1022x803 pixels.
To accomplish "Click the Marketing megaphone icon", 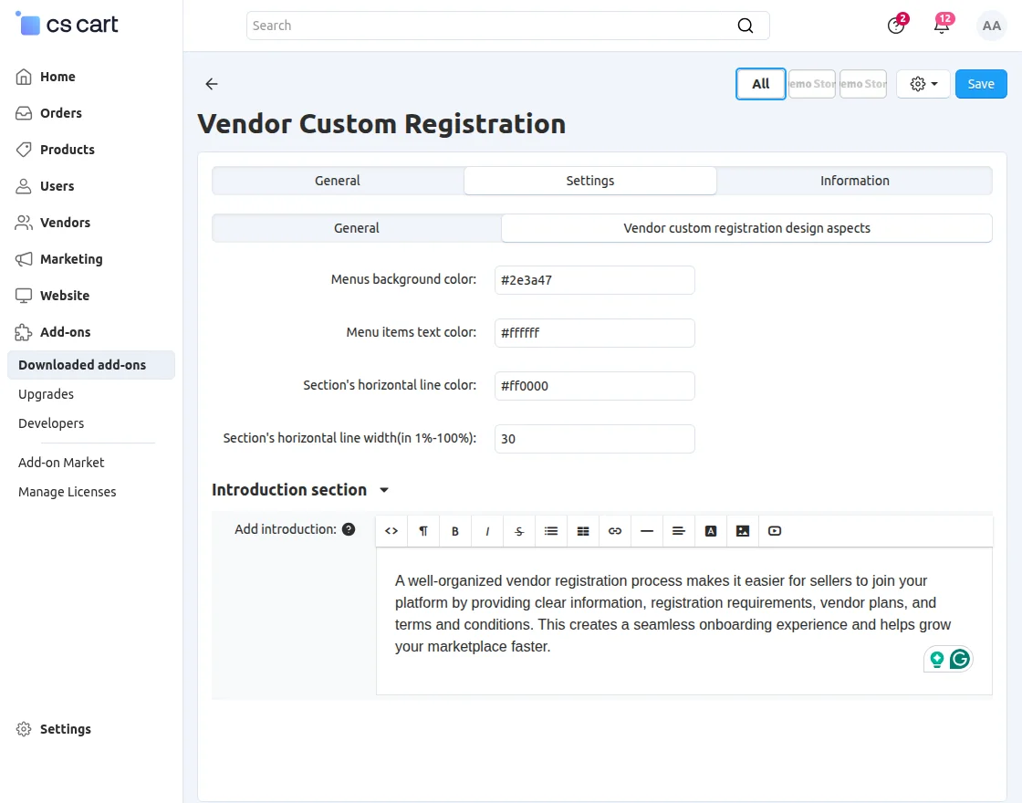I will [x=24, y=259].
